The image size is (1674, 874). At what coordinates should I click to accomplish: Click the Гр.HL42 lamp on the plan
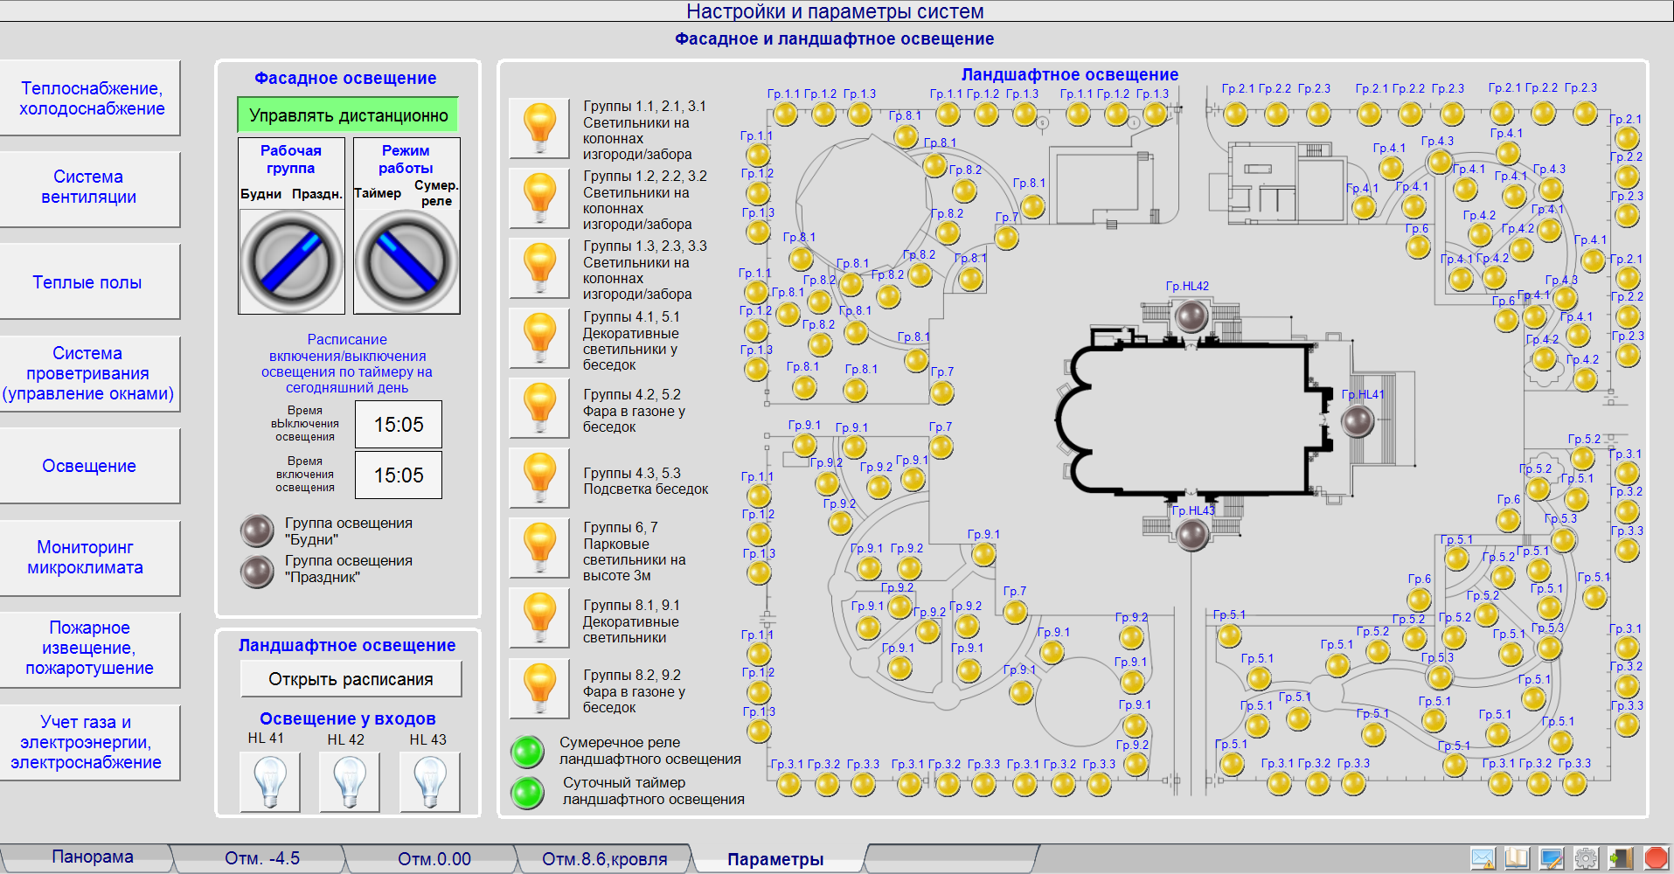(x=1191, y=316)
